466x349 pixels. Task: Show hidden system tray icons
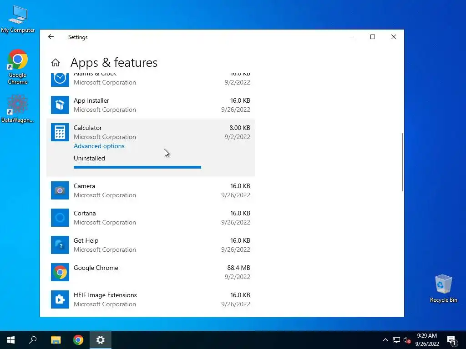point(385,340)
